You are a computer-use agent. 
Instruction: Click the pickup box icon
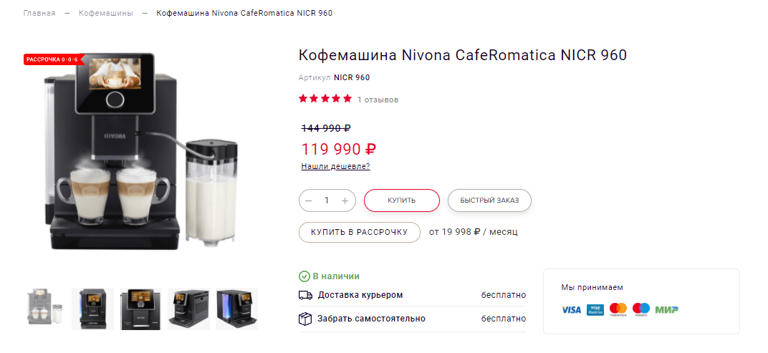pyautogui.click(x=305, y=319)
